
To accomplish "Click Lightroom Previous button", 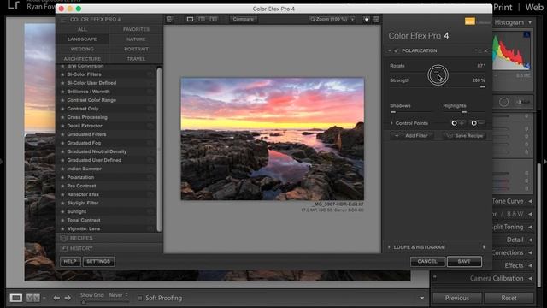I will pos(457,299).
